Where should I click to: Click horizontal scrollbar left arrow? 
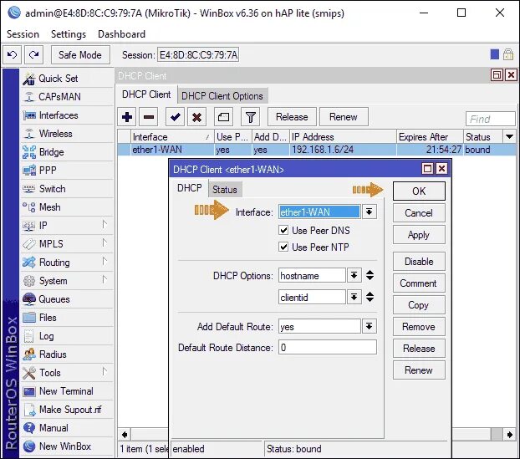coord(125,434)
